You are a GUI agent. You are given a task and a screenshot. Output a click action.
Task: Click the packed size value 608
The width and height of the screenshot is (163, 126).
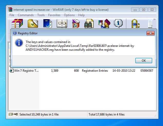click(76, 71)
